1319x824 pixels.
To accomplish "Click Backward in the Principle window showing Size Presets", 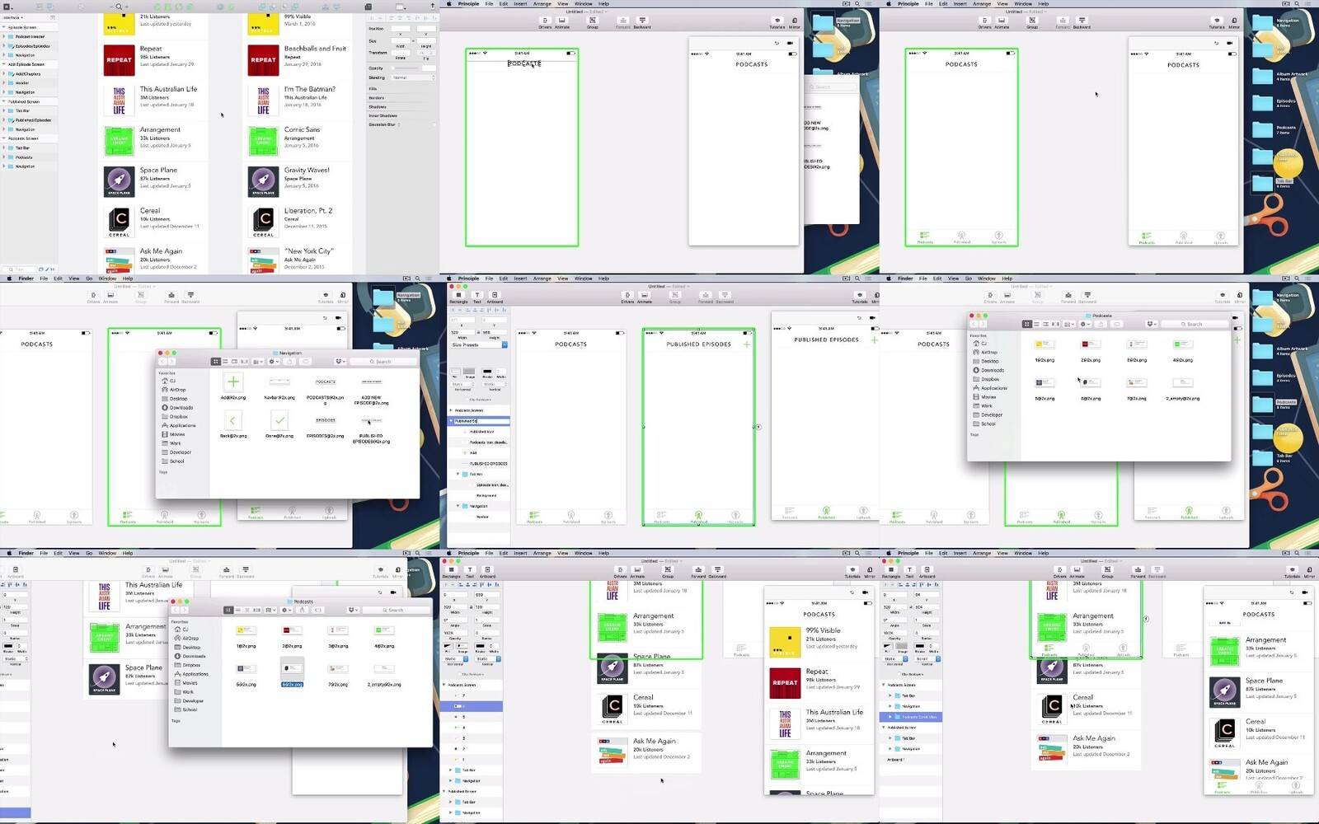I will tap(725, 297).
